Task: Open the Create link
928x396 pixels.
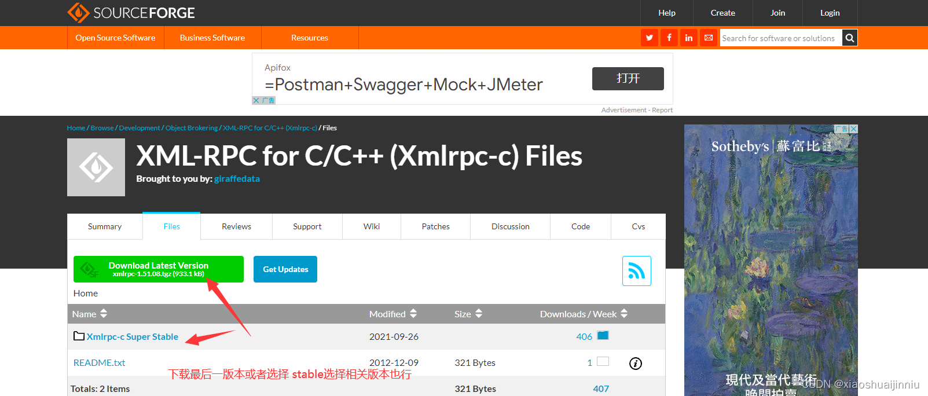Action: [723, 13]
